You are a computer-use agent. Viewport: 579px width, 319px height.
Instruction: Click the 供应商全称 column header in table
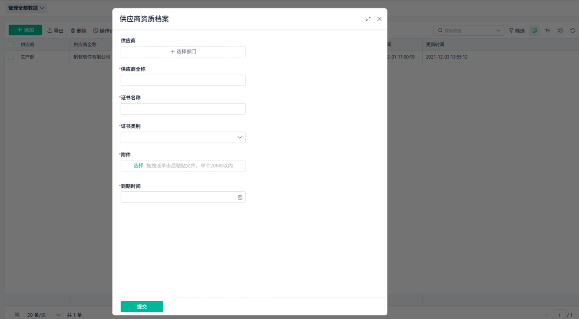pos(92,44)
